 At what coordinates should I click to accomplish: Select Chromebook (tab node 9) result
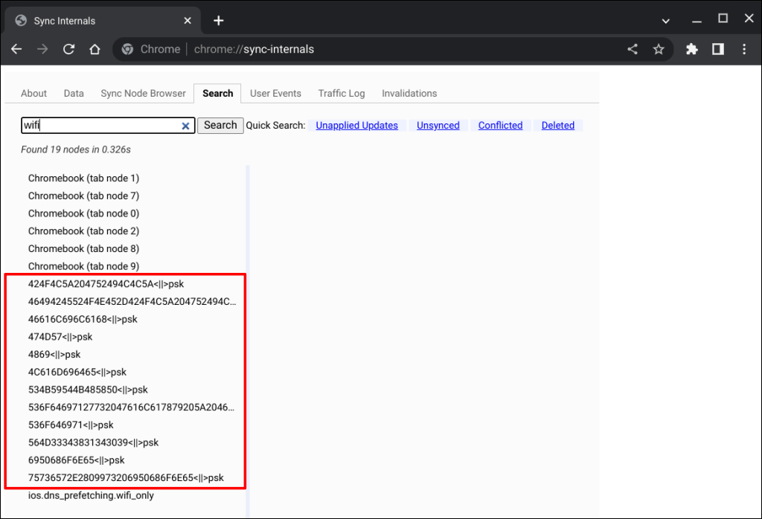pos(83,266)
